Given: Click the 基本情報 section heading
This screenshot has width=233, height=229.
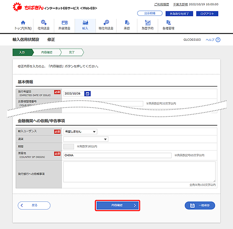Looking at the screenshot, I should (25, 82).
